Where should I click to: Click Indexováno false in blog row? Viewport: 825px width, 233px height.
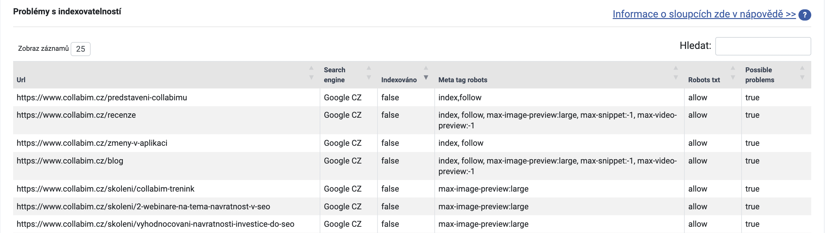(x=390, y=160)
